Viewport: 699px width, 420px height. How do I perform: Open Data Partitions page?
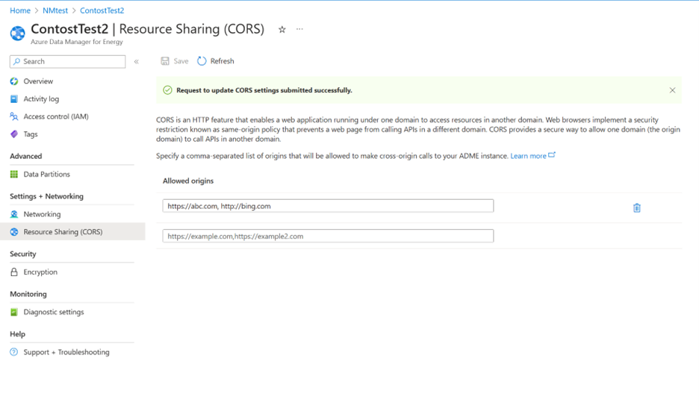[x=46, y=175]
